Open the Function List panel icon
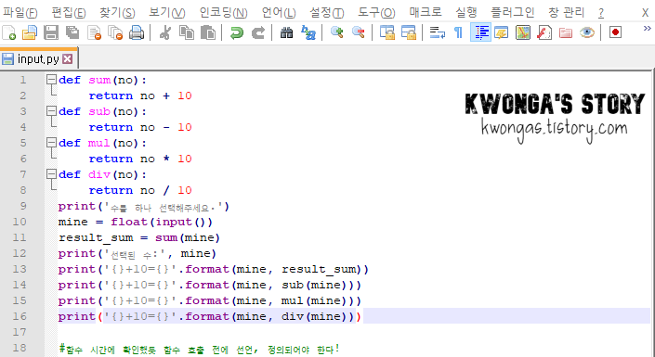 pos(544,32)
